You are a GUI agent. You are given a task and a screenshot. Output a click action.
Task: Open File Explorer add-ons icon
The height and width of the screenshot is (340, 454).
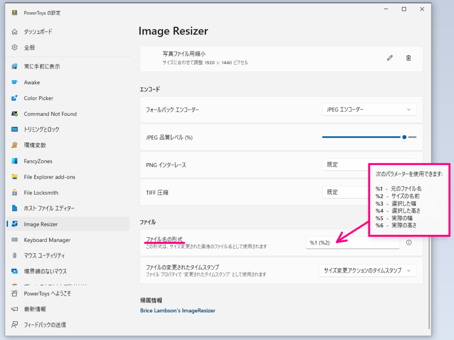tap(14, 177)
